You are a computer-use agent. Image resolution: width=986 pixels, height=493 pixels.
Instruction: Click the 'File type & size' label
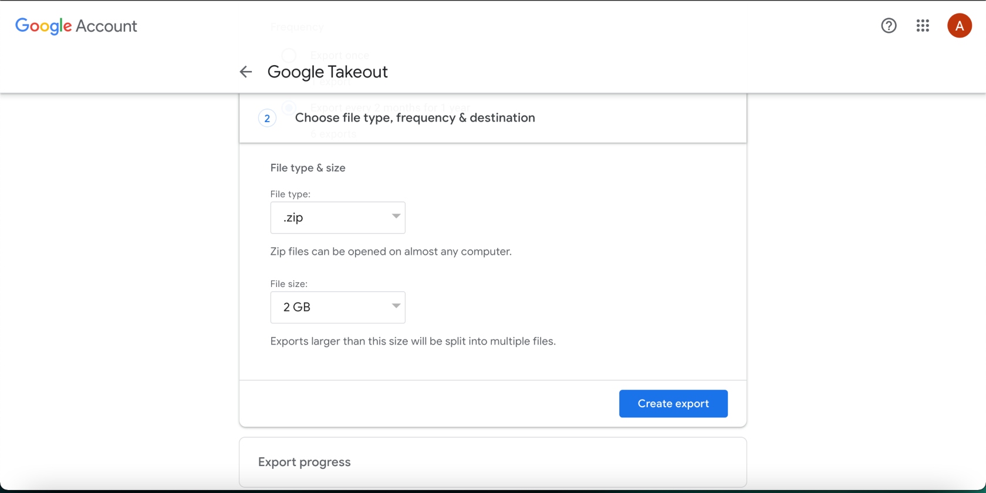tap(308, 168)
